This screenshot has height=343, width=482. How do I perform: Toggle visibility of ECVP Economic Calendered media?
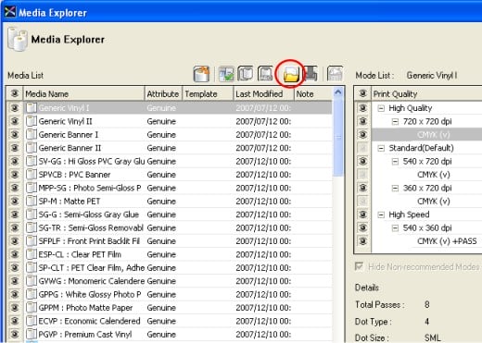[x=15, y=321]
